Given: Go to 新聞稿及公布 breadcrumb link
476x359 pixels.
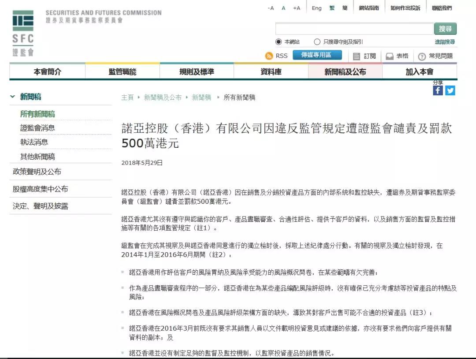Looking at the screenshot, I should (x=163, y=97).
